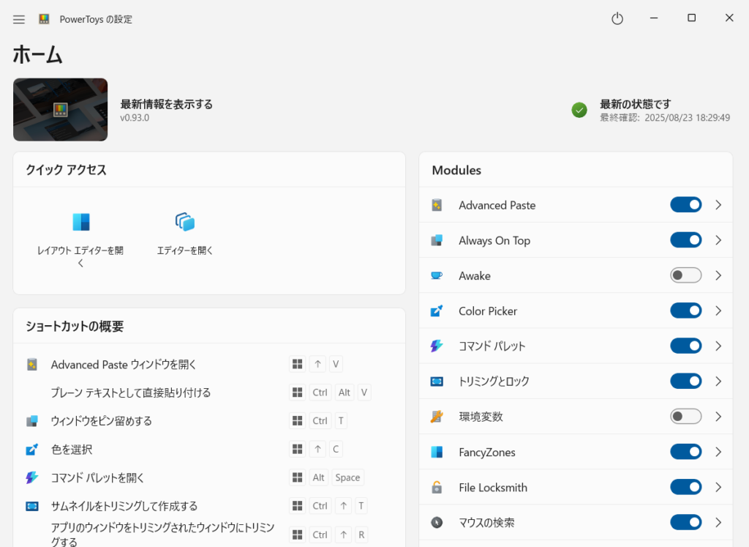Viewport: 749px width, 547px height.
Task: Turn off the Always On Top toggle
Action: click(x=685, y=240)
